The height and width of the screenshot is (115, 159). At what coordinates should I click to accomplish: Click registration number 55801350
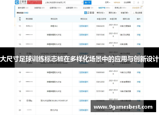click(x=100, y=44)
